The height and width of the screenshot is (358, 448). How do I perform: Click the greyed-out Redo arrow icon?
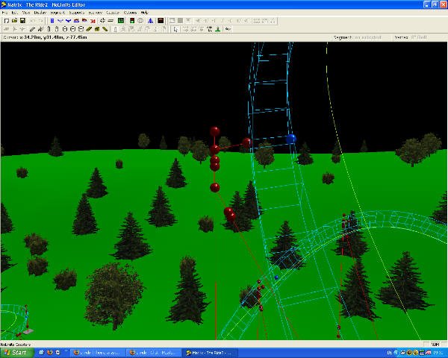[40, 21]
